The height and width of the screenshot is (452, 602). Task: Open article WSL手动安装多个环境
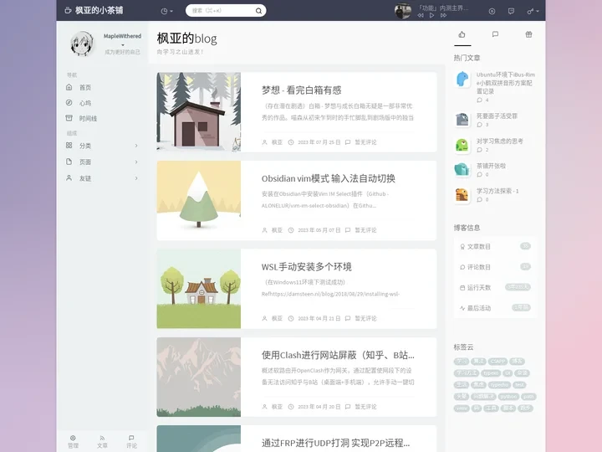(x=306, y=267)
